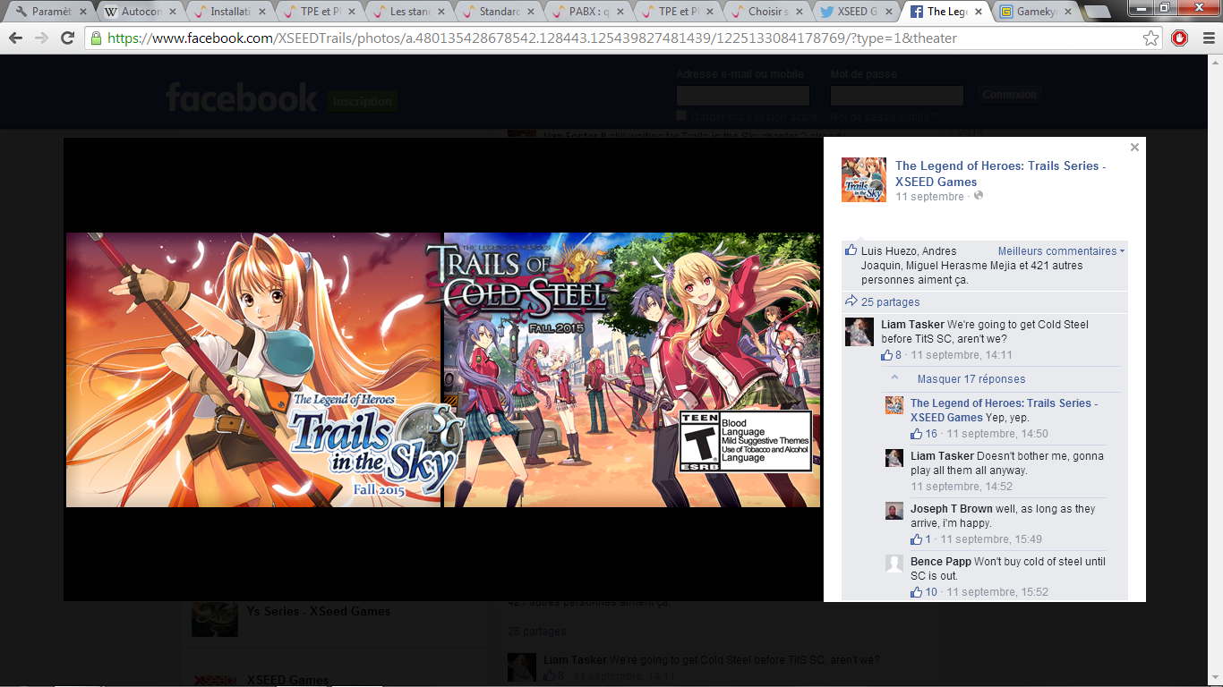Switch to the Choisir tab
This screenshot has width=1223, height=687.
765,13
